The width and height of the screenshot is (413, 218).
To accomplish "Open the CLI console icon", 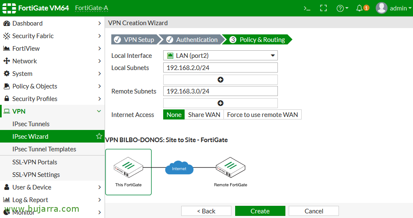I will pyautogui.click(x=307, y=8).
